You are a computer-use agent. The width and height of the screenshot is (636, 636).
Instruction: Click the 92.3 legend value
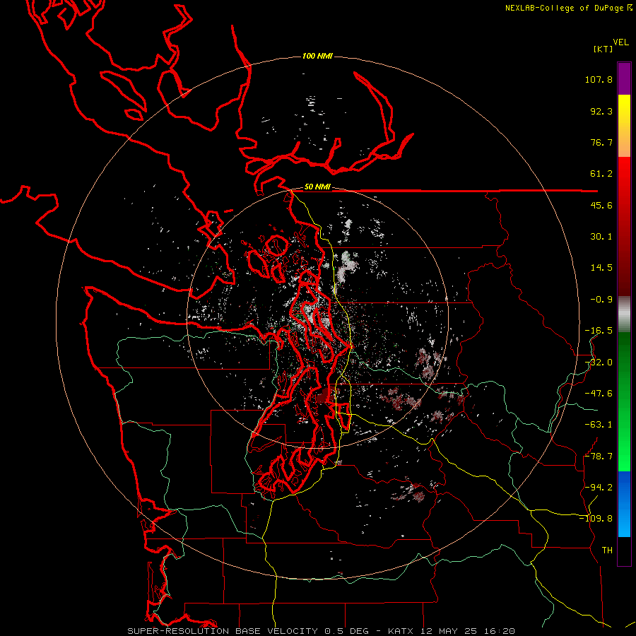[601, 111]
